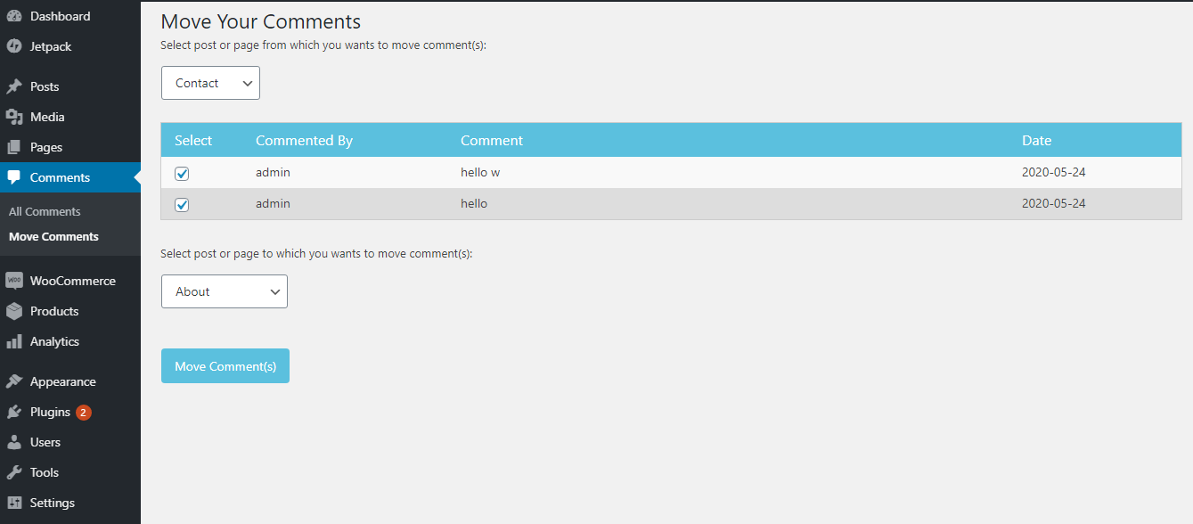The width and height of the screenshot is (1193, 524).
Task: Click the Analytics bar chart icon
Action: tap(14, 341)
